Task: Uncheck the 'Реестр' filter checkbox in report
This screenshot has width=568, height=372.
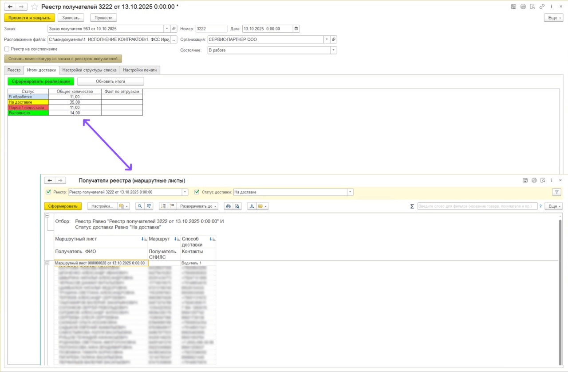Action: coord(48,192)
